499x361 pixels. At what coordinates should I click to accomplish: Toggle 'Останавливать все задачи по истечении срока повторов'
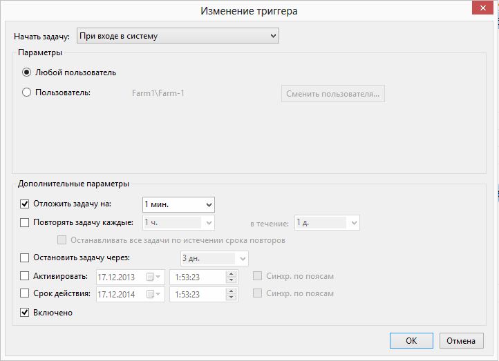pyautogui.click(x=62, y=240)
